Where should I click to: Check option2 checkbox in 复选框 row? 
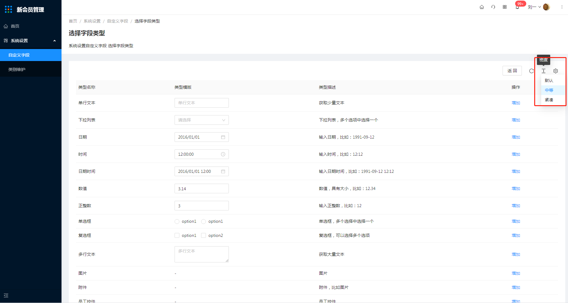(x=204, y=235)
